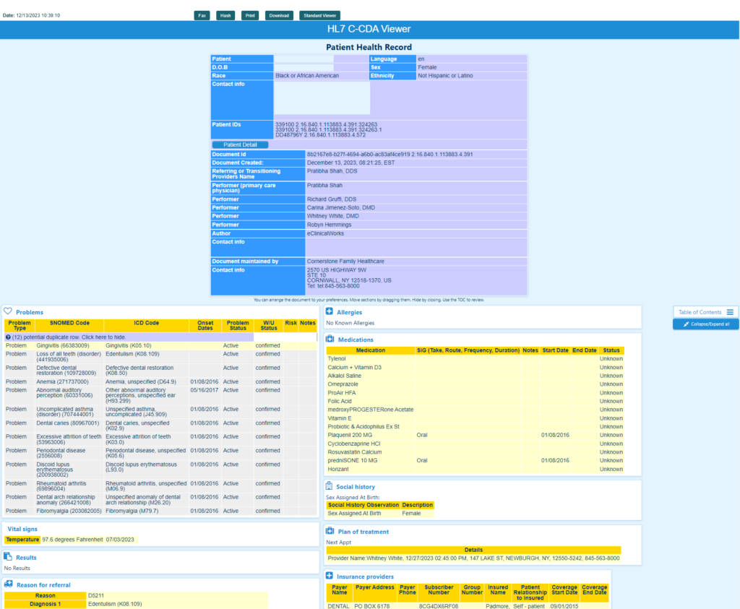
Task: Click the ambulance icon beside Reason for referral
Action: (8, 584)
